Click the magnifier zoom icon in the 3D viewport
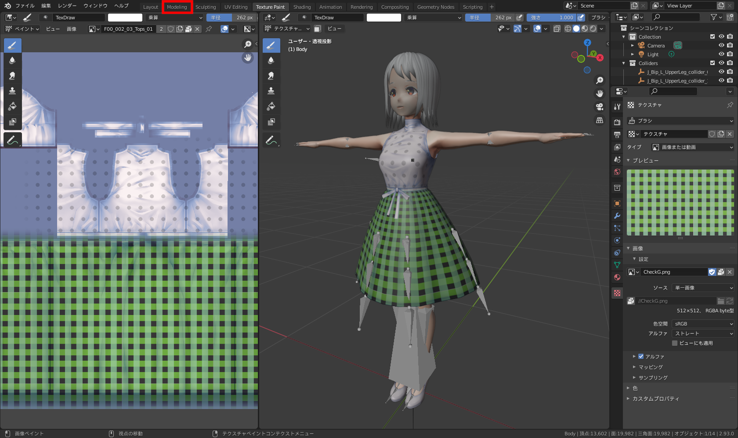Viewport: 738px width, 438px height. pos(599,80)
